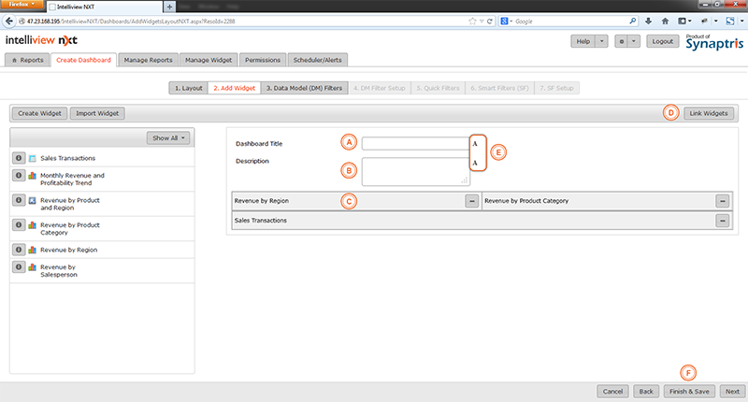Select step 2. Add Widget
Viewport: 748px width, 402px height.
coord(235,88)
